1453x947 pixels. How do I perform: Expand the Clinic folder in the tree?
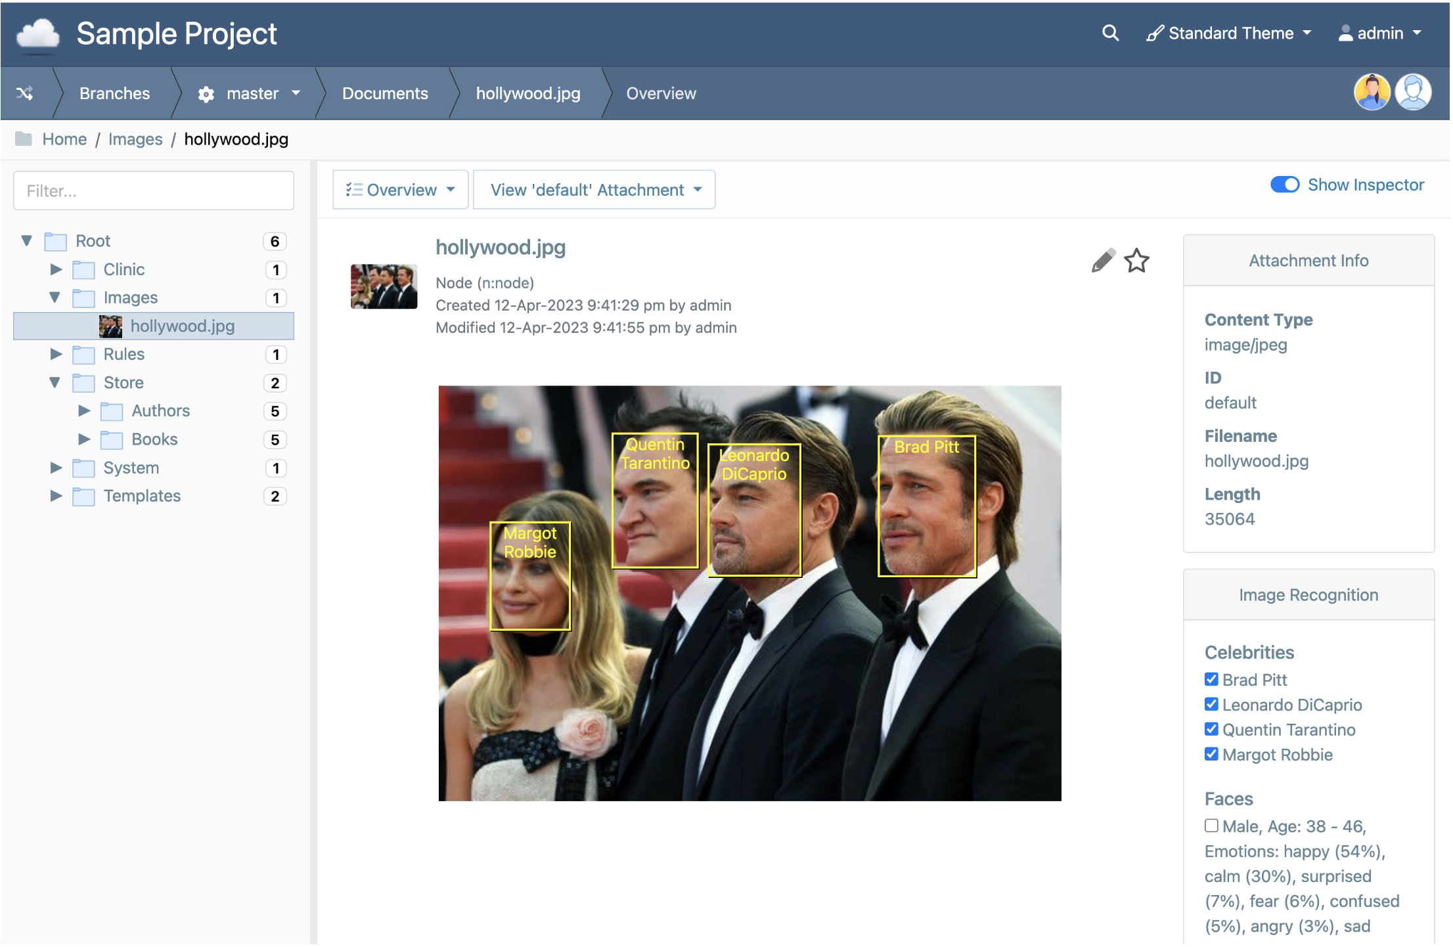click(56, 269)
